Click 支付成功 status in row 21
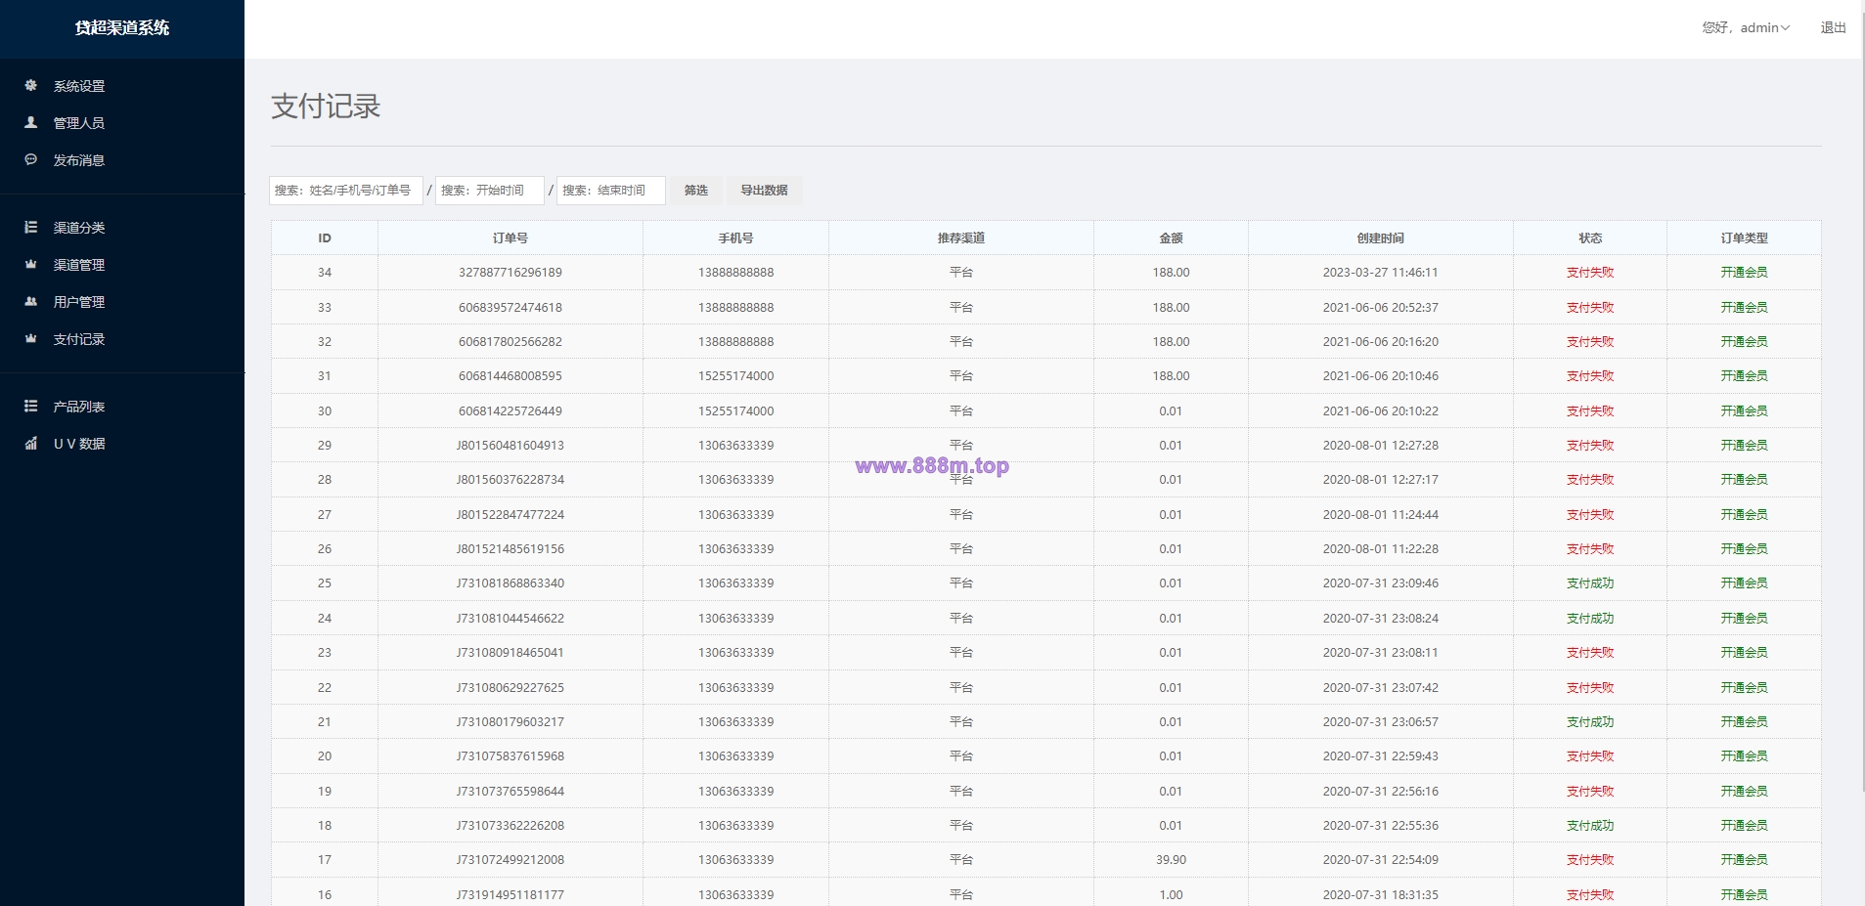 (1590, 722)
